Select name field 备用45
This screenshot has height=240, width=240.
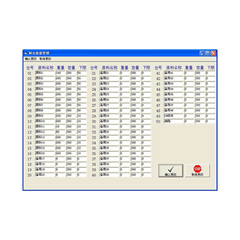[x=173, y=94]
